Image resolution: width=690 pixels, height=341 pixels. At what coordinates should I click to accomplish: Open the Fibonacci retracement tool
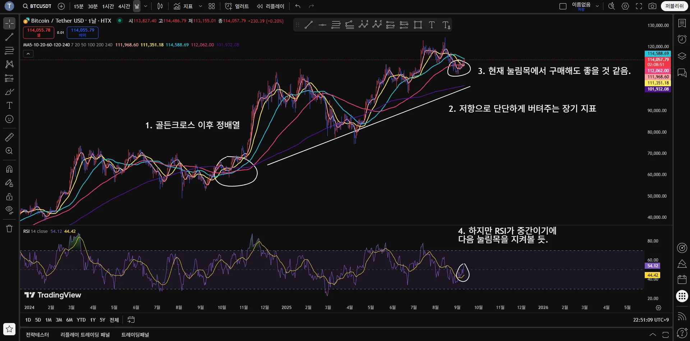pos(9,51)
